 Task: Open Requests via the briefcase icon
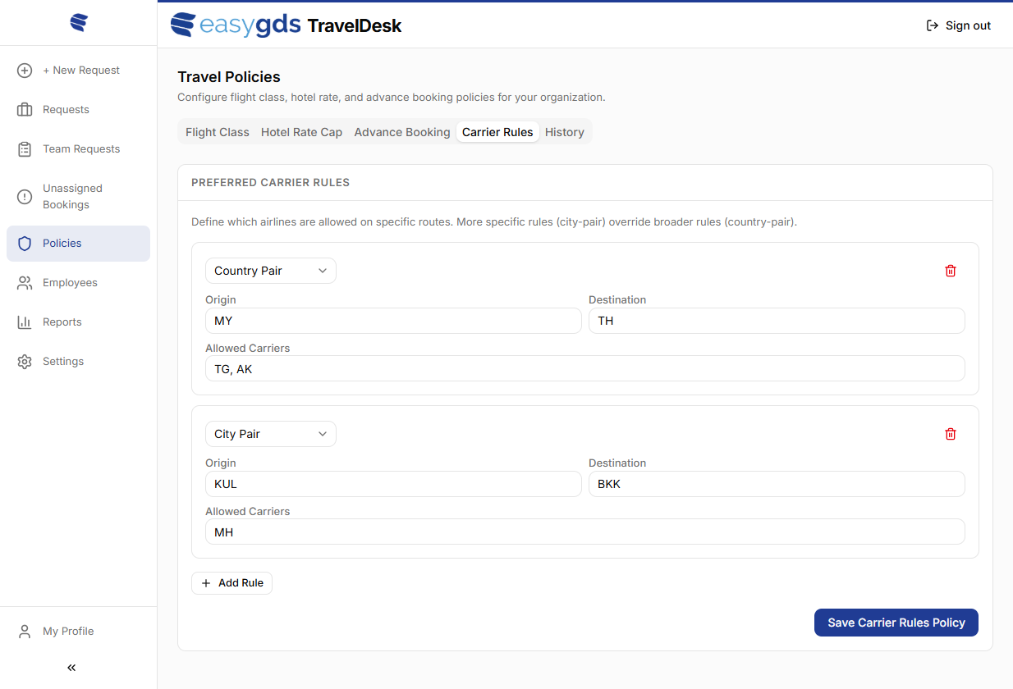(x=25, y=110)
